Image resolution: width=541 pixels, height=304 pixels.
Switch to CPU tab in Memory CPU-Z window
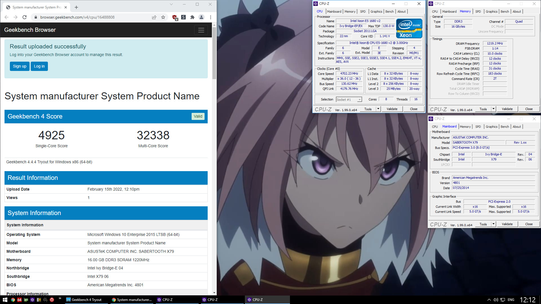(x=435, y=12)
